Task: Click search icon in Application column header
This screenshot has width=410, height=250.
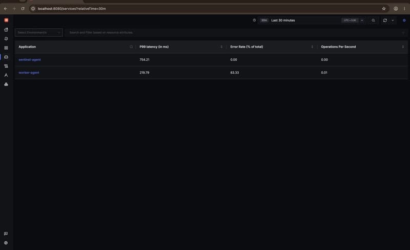Action: [x=131, y=47]
